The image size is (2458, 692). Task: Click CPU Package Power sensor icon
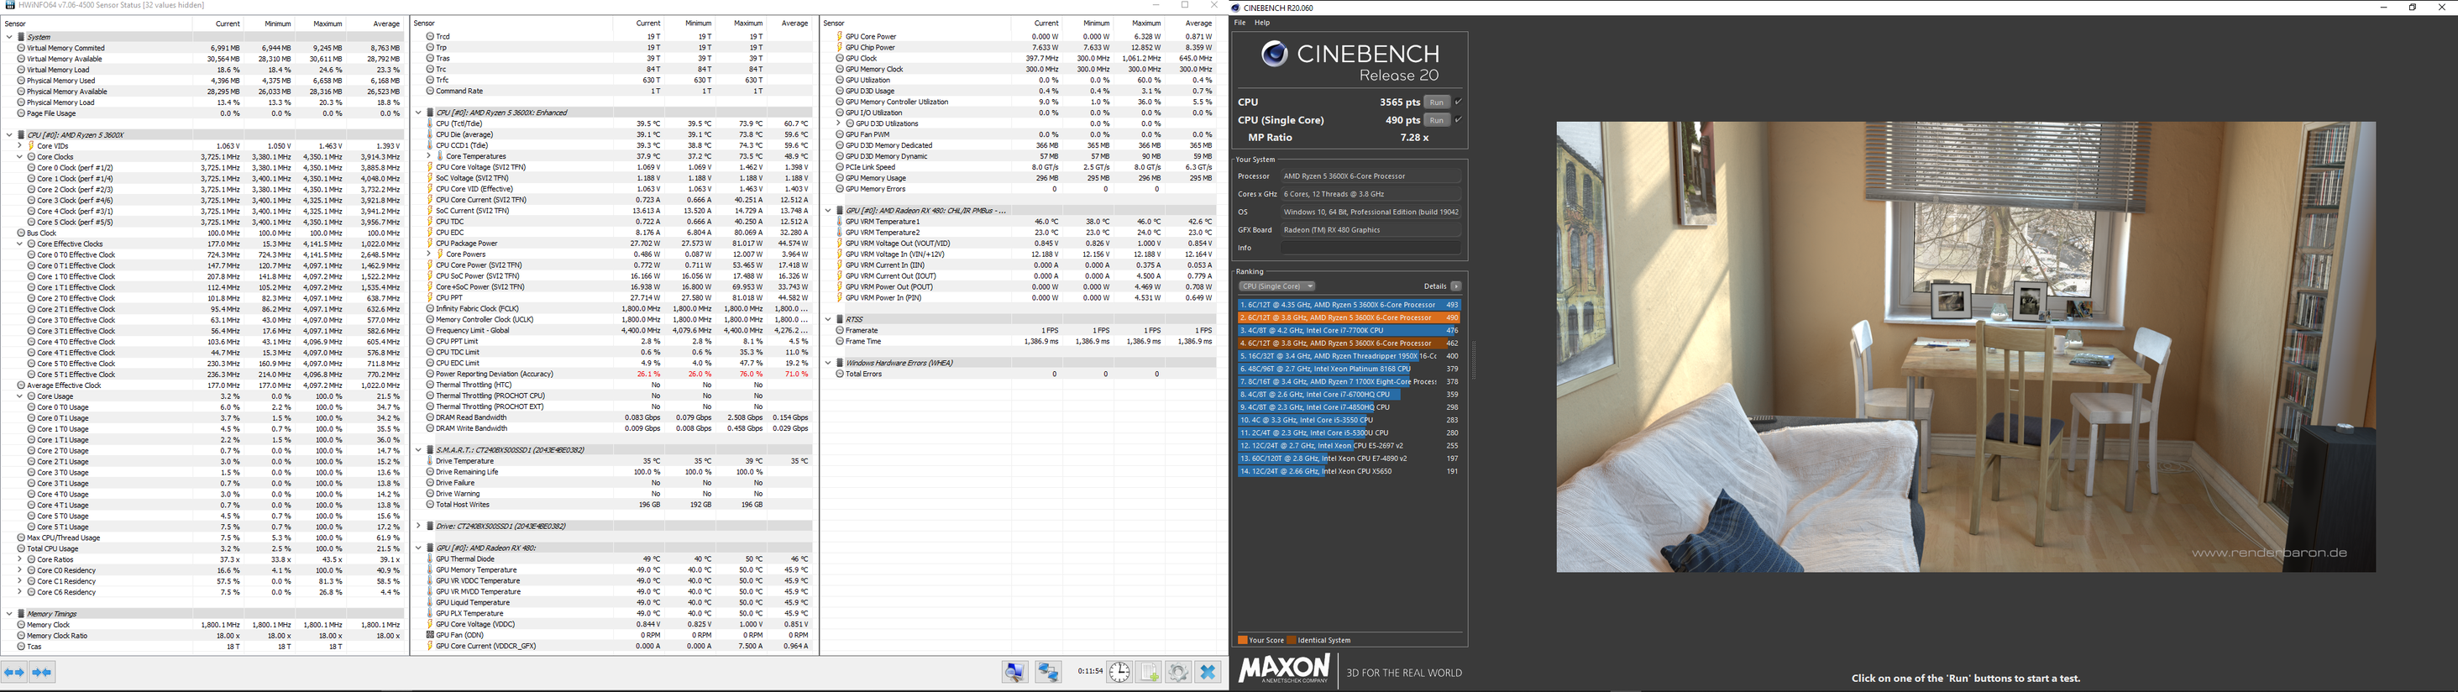pyautogui.click(x=430, y=244)
